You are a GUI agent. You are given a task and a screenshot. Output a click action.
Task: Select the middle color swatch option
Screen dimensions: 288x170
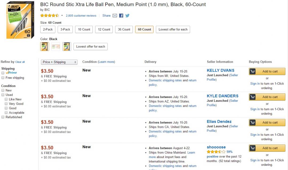point(55,46)
